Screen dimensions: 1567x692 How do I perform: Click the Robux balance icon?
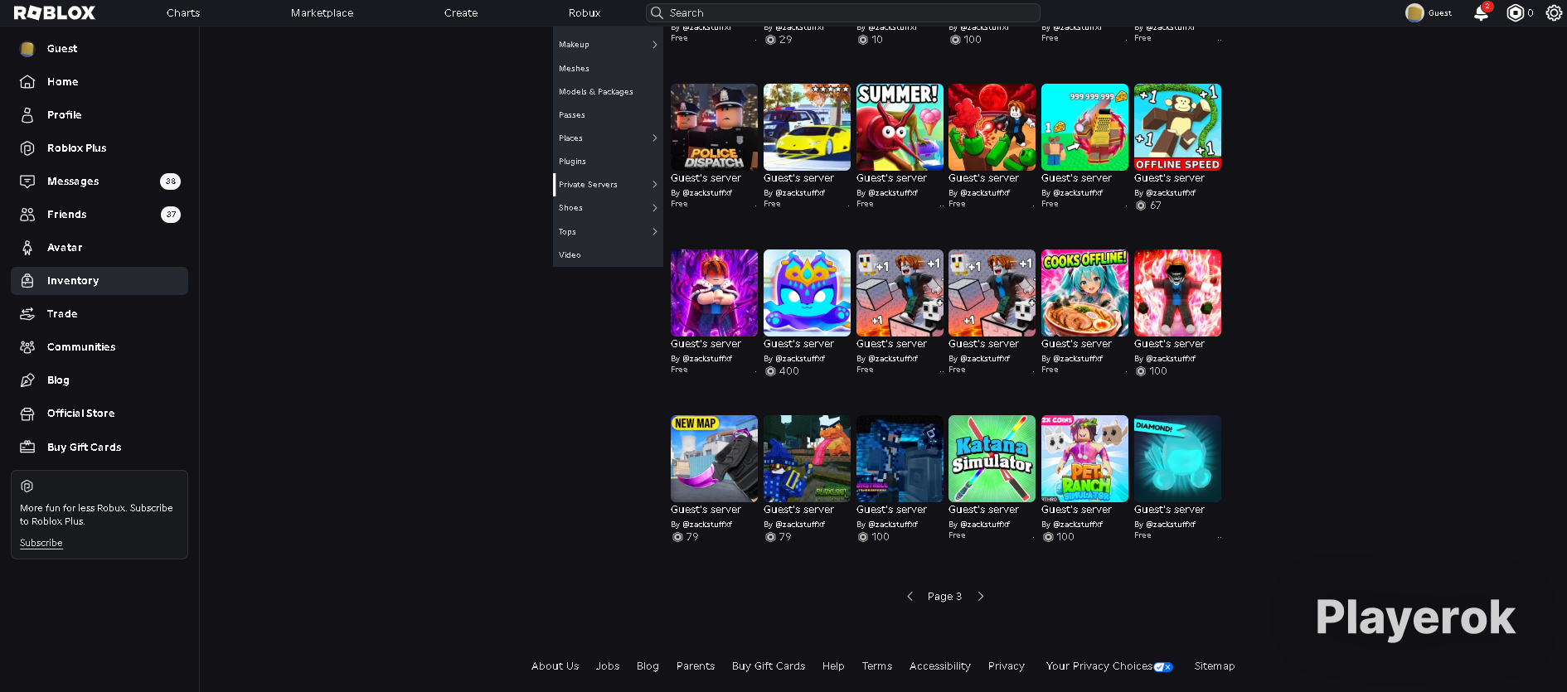pyautogui.click(x=1515, y=12)
